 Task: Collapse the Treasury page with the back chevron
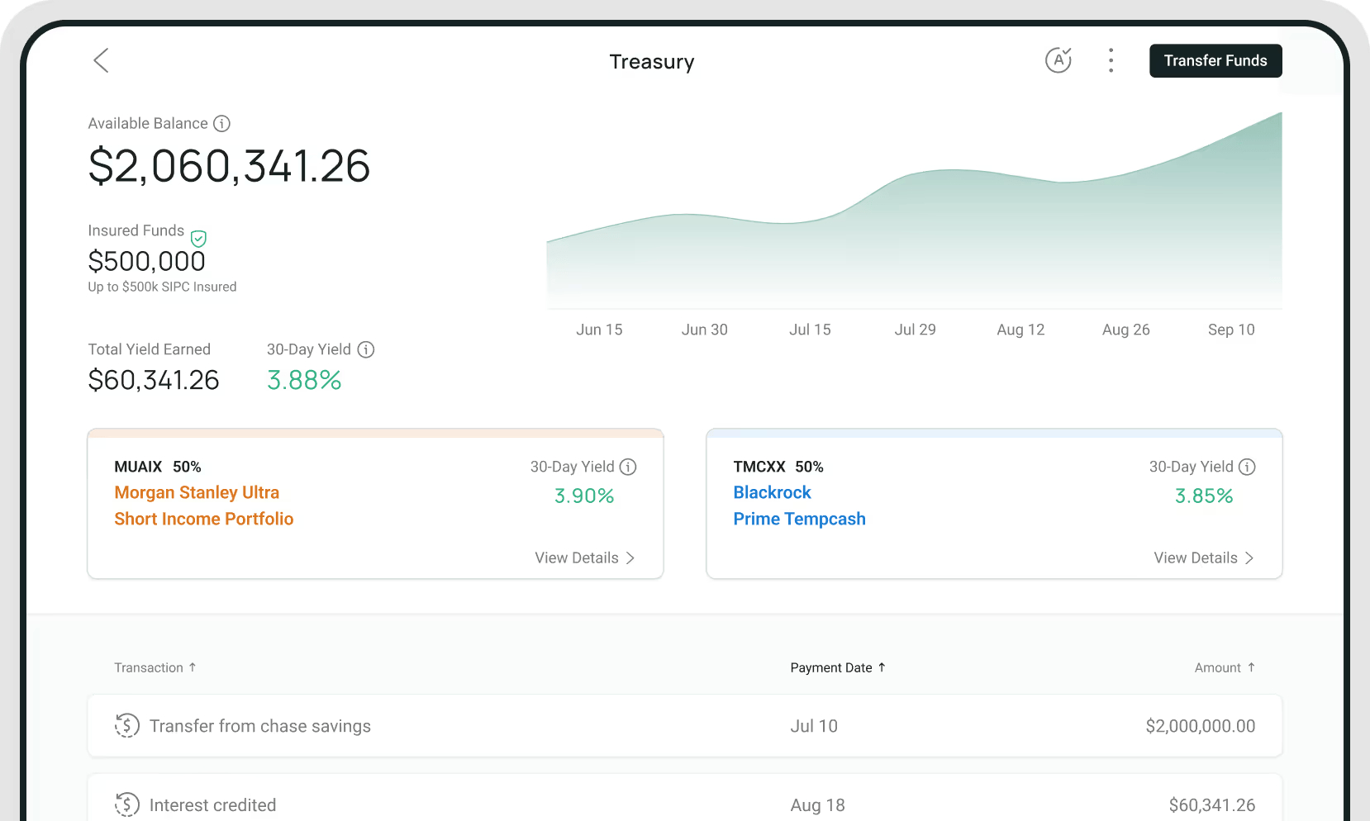coord(101,60)
